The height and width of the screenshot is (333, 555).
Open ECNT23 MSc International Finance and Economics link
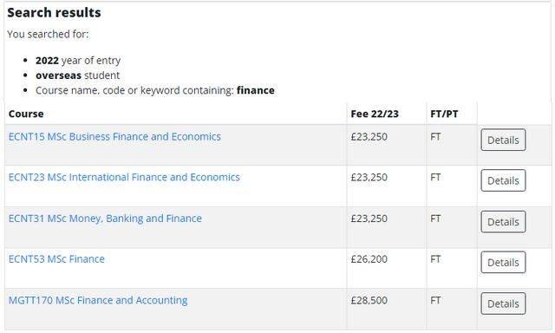tap(124, 177)
